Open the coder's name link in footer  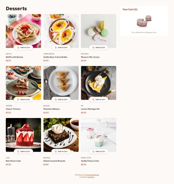coord(91,177)
